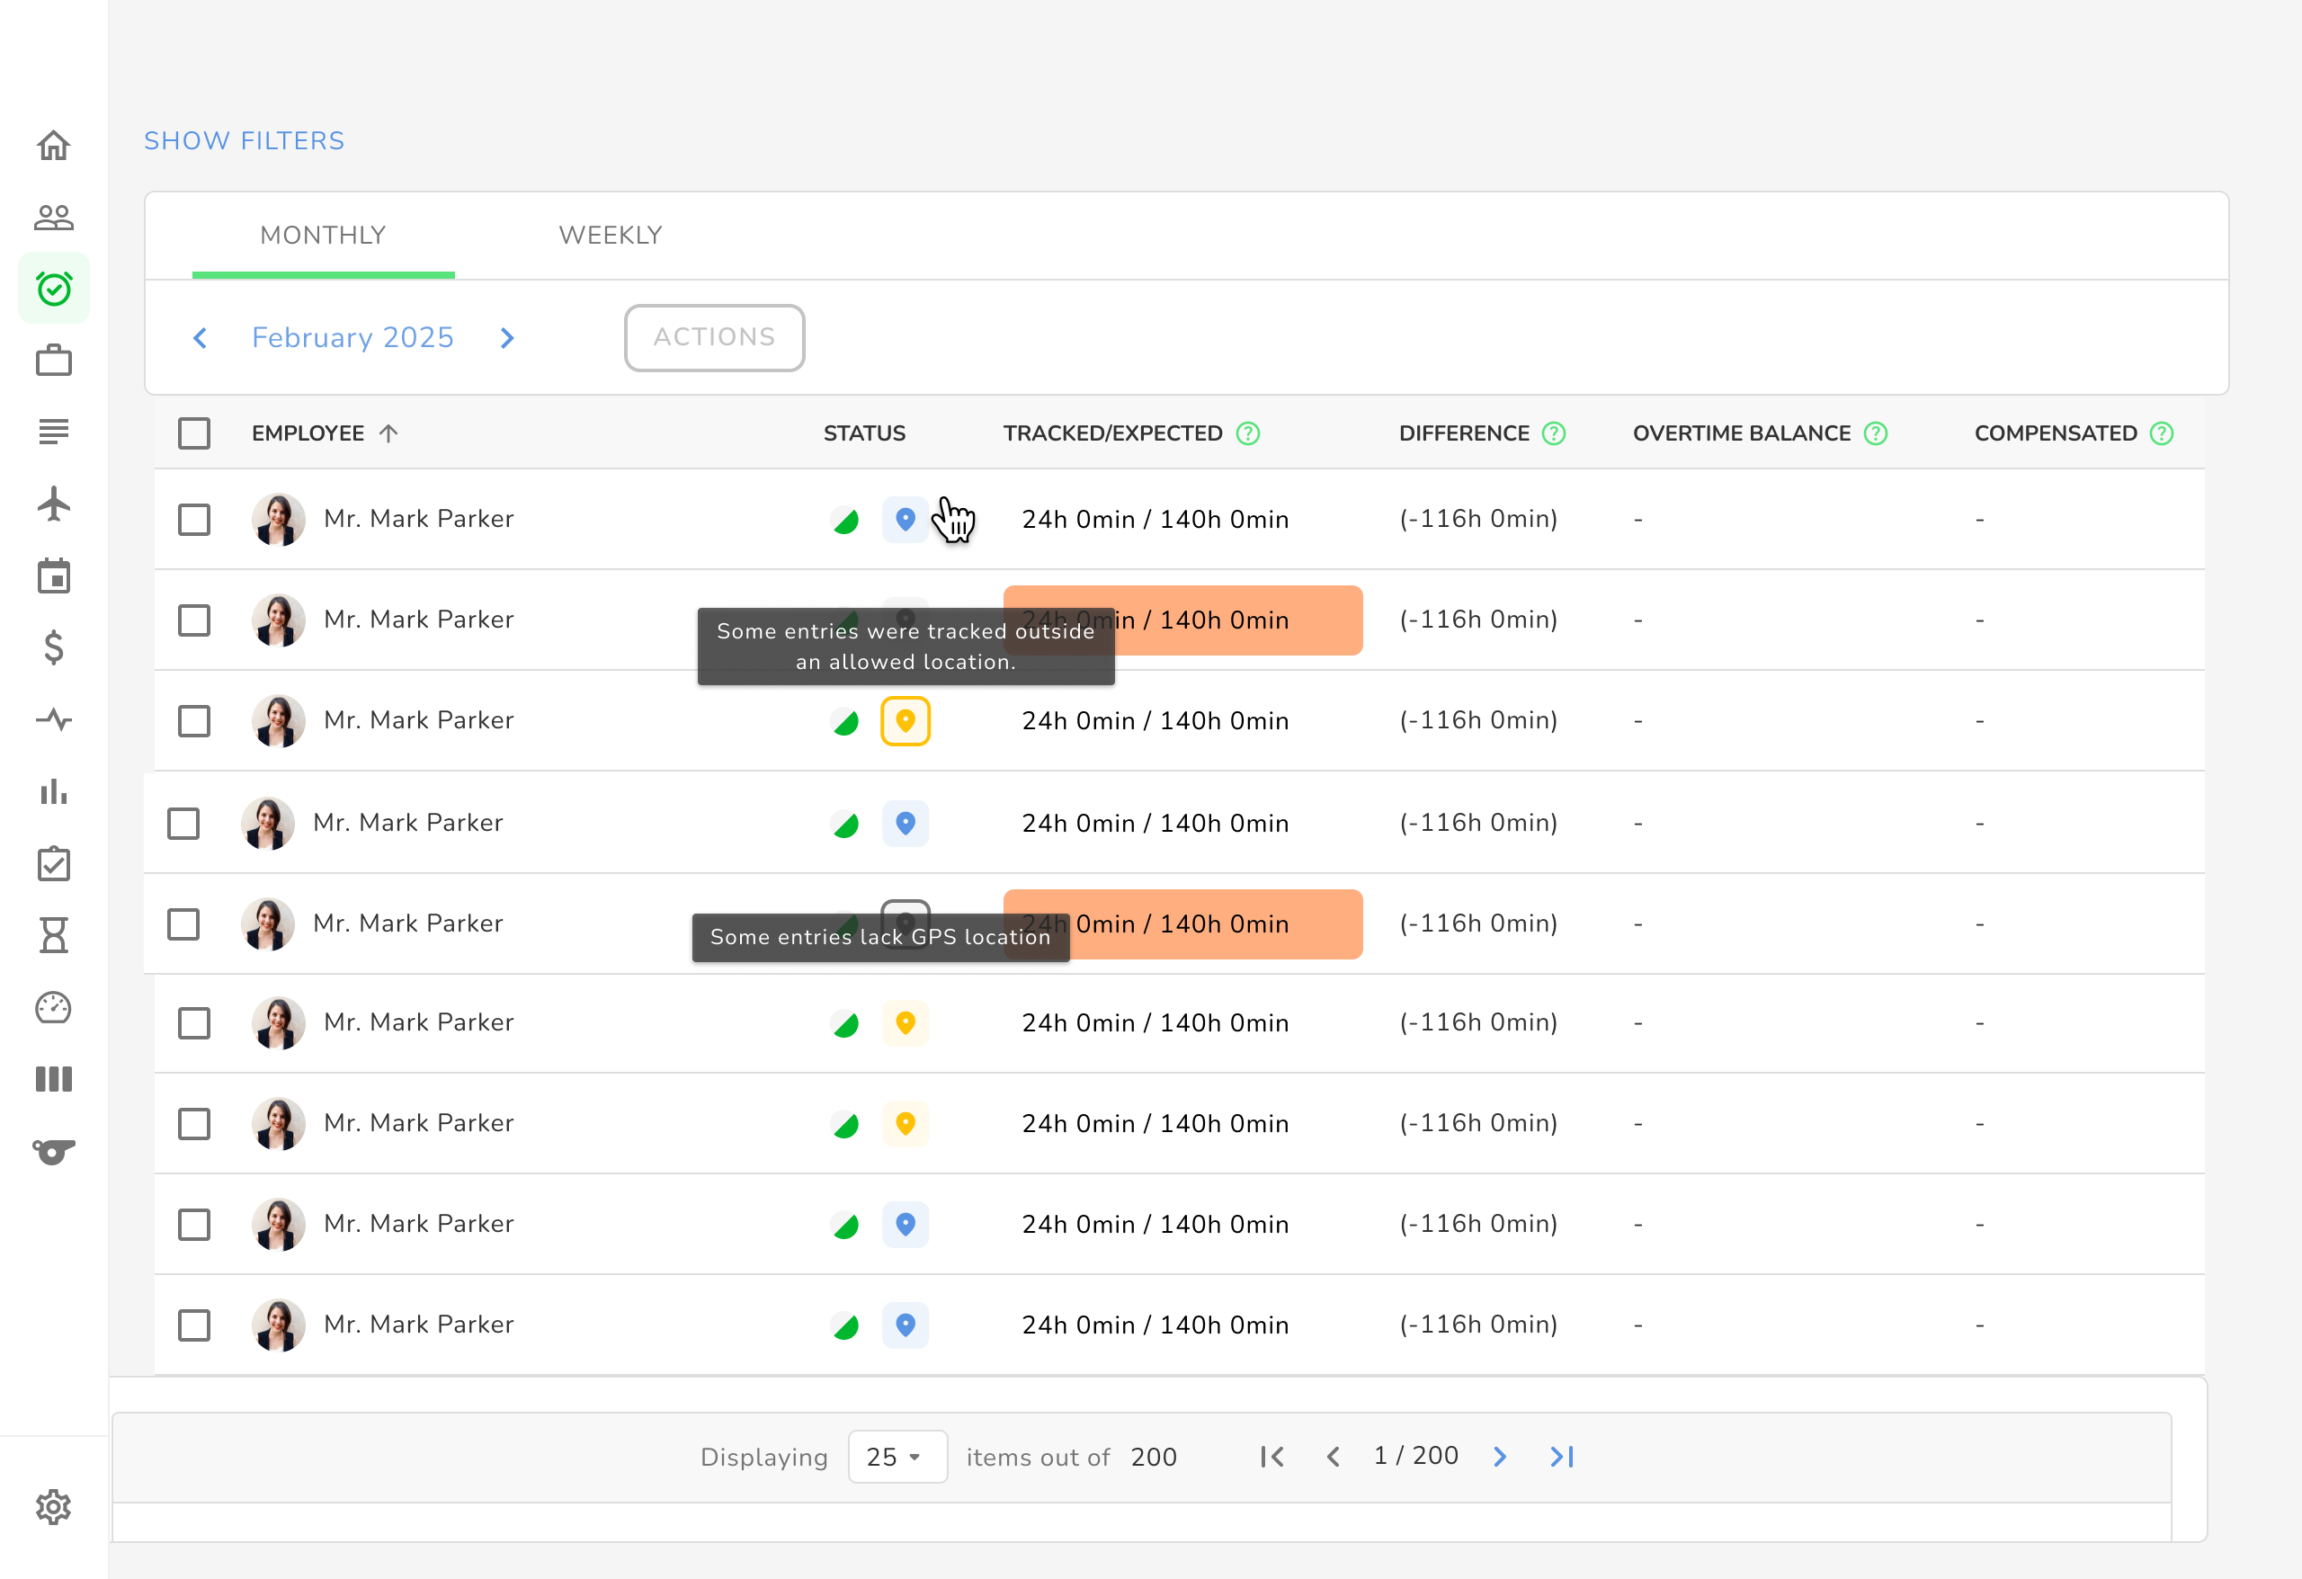The height and width of the screenshot is (1579, 2302).
Task: Open the settings gear icon
Action: tap(53, 1507)
